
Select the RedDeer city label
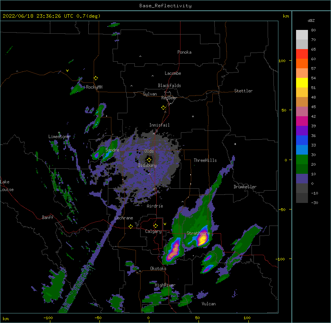pyautogui.click(x=169, y=98)
